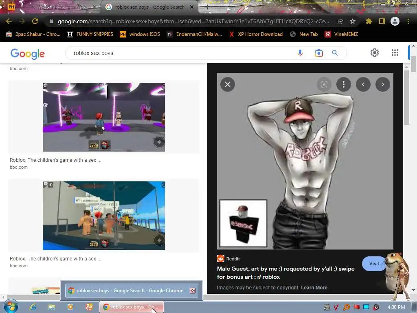Image resolution: width=417 pixels, height=313 pixels.
Task: Click the Google logo
Action: 28,54
